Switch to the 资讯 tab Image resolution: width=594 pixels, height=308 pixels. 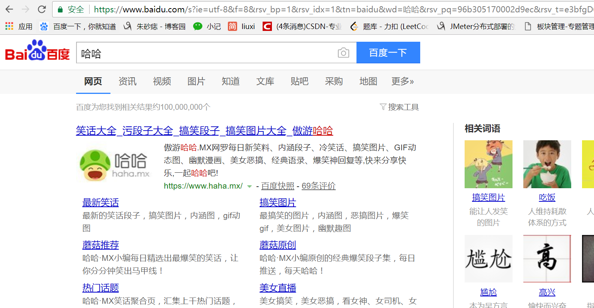click(x=127, y=81)
